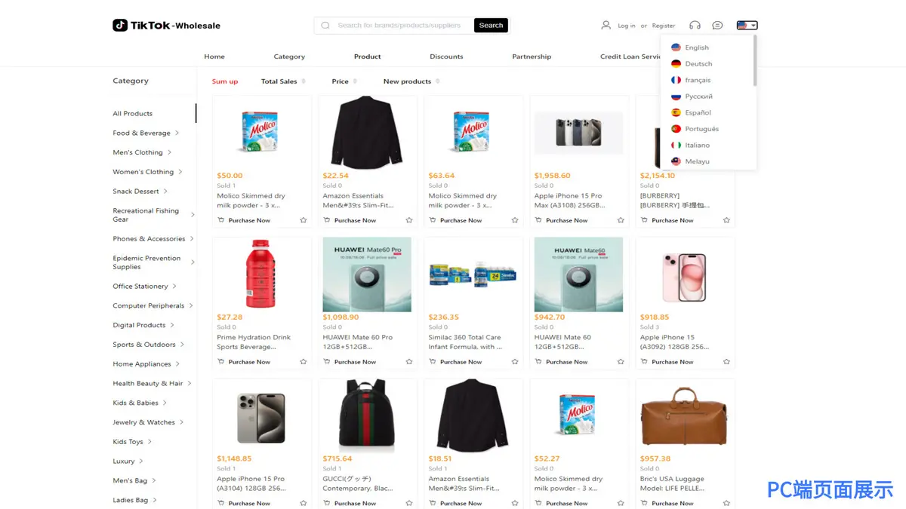Click the user account icon
Image resolution: width=906 pixels, height=509 pixels.
(x=606, y=25)
